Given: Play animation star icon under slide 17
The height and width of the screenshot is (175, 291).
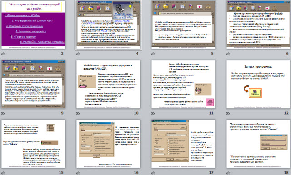Looking at the screenshot, I should pos(153,173).
